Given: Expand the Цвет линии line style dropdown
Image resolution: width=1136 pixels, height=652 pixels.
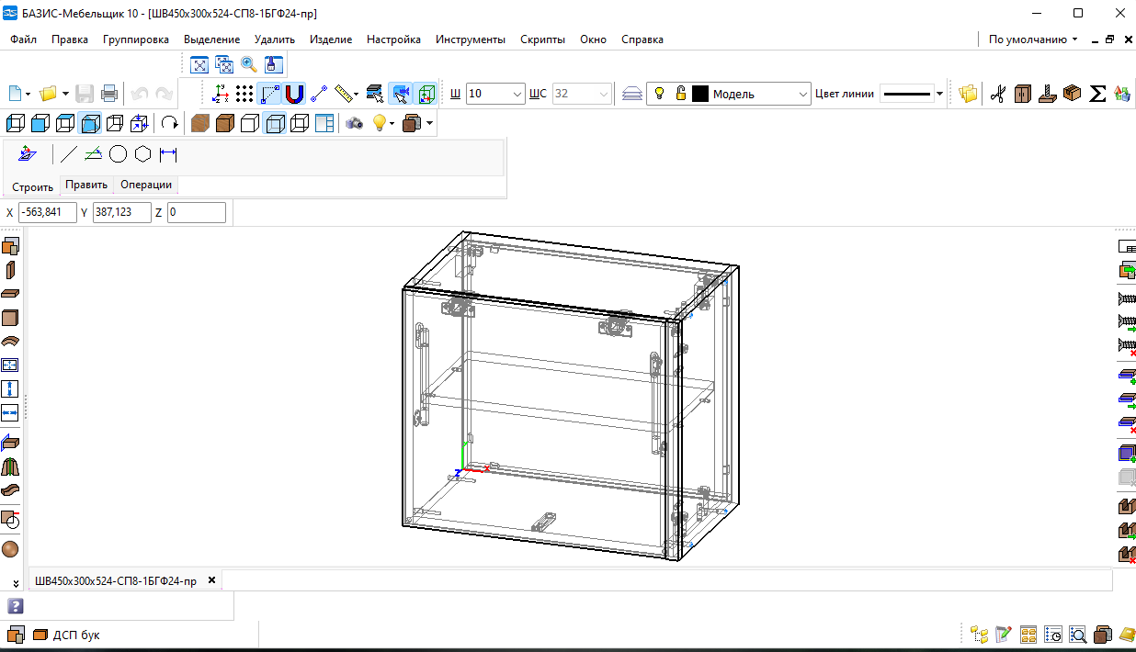Looking at the screenshot, I should point(939,94).
